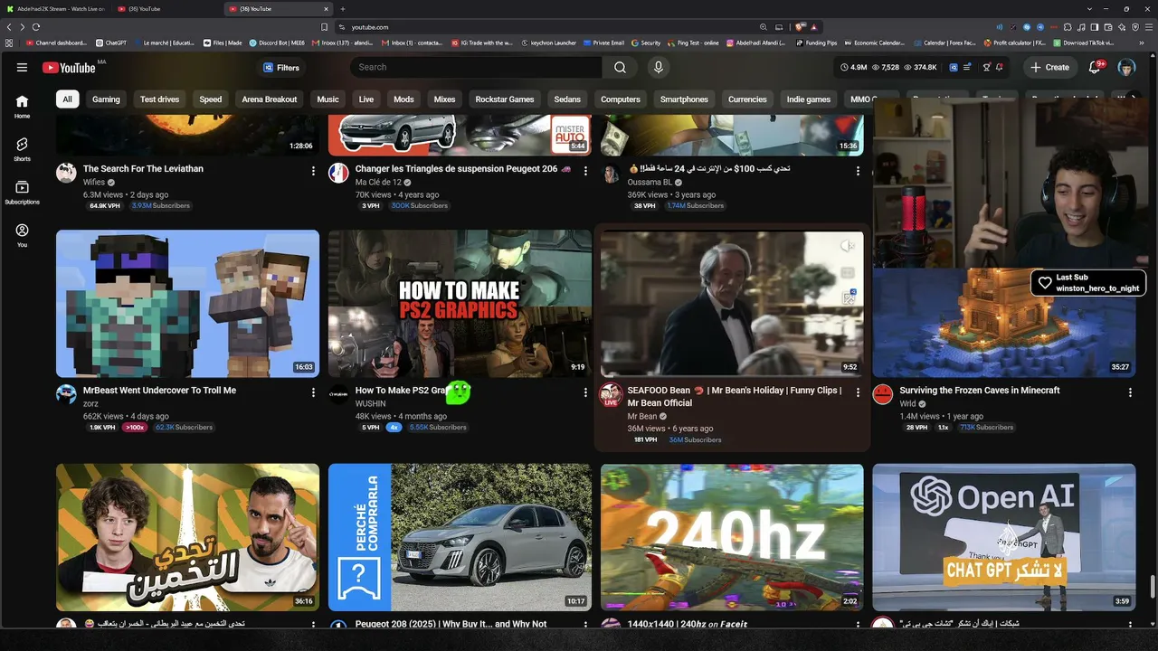Select the Indie games chip
This screenshot has width=1158, height=651.
(x=809, y=99)
